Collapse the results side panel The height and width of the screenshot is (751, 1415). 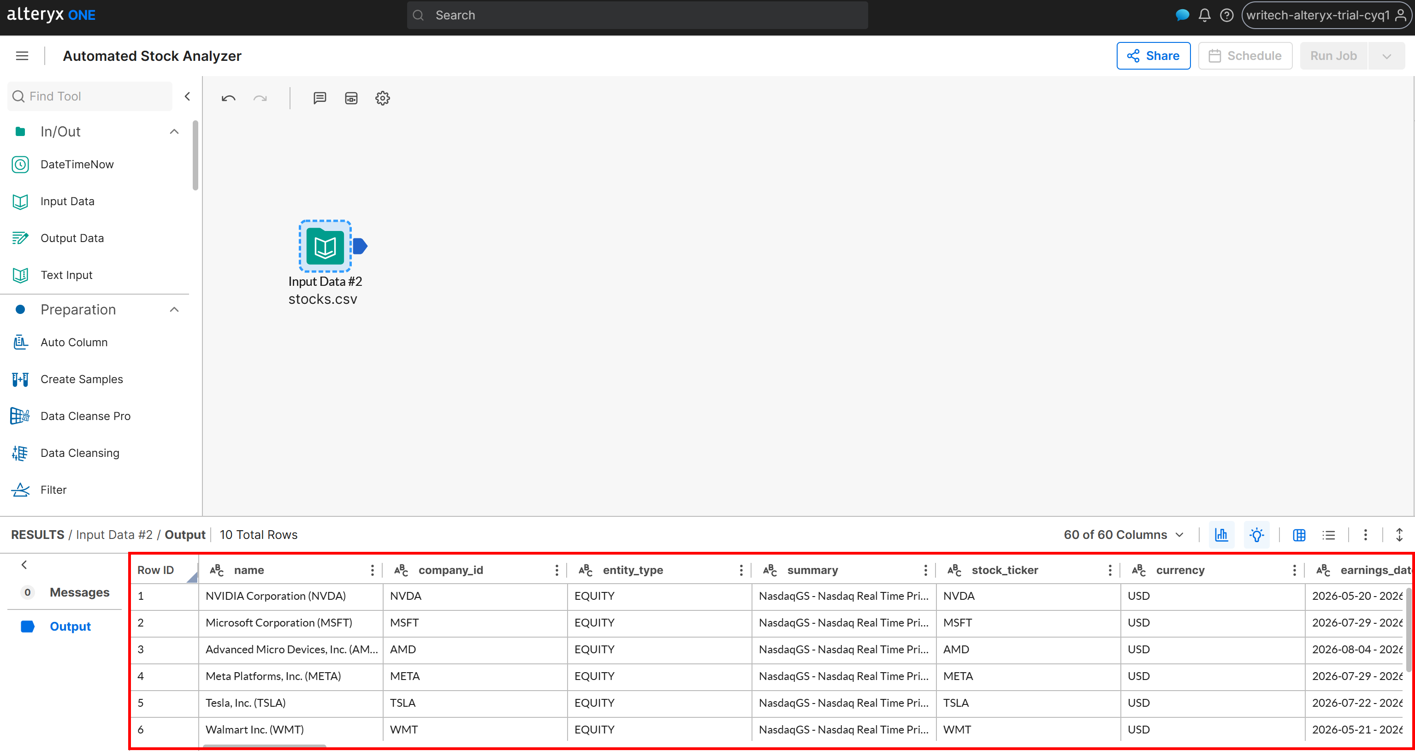click(24, 565)
